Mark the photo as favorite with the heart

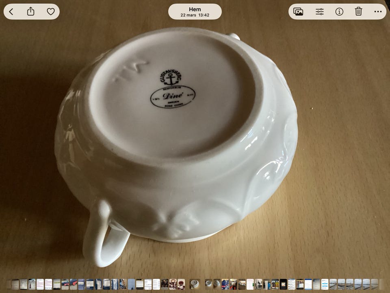(51, 11)
